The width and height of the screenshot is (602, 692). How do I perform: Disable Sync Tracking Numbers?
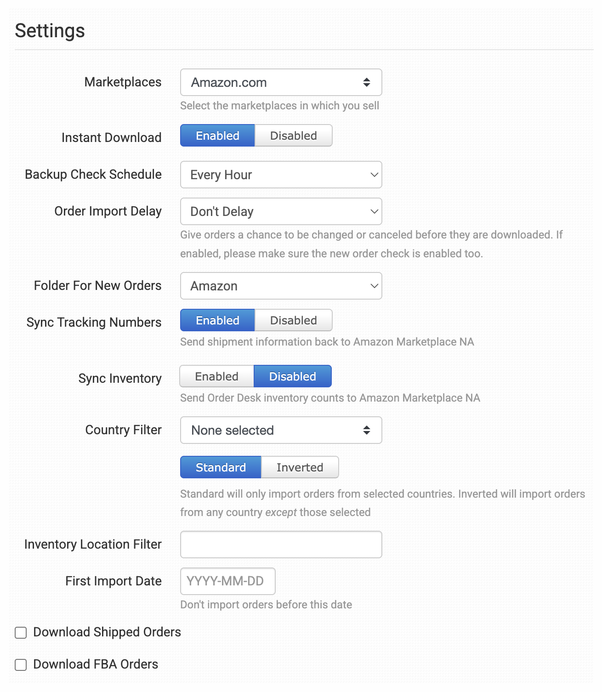pos(293,320)
